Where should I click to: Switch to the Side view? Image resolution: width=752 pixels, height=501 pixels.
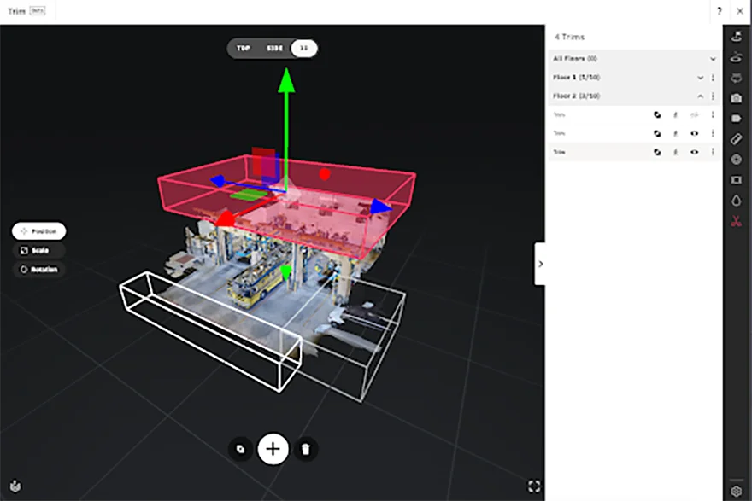(x=273, y=49)
